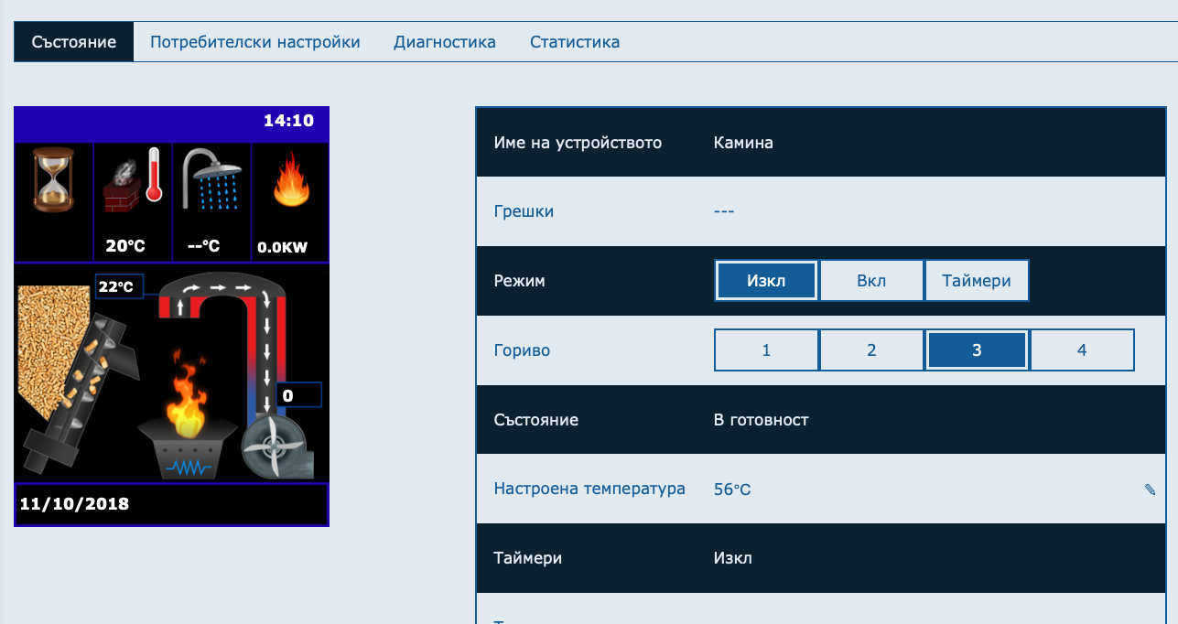
Task: Edit set temperature with pencil icon
Action: click(x=1150, y=490)
